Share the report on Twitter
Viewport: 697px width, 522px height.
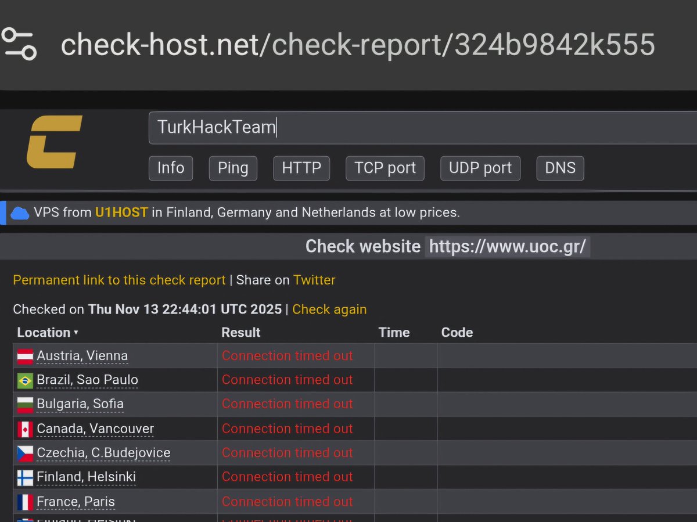pyautogui.click(x=314, y=280)
